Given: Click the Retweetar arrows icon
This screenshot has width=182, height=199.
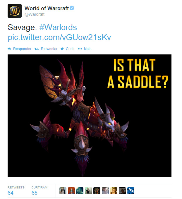Looking at the screenshot, I should 37,49.
